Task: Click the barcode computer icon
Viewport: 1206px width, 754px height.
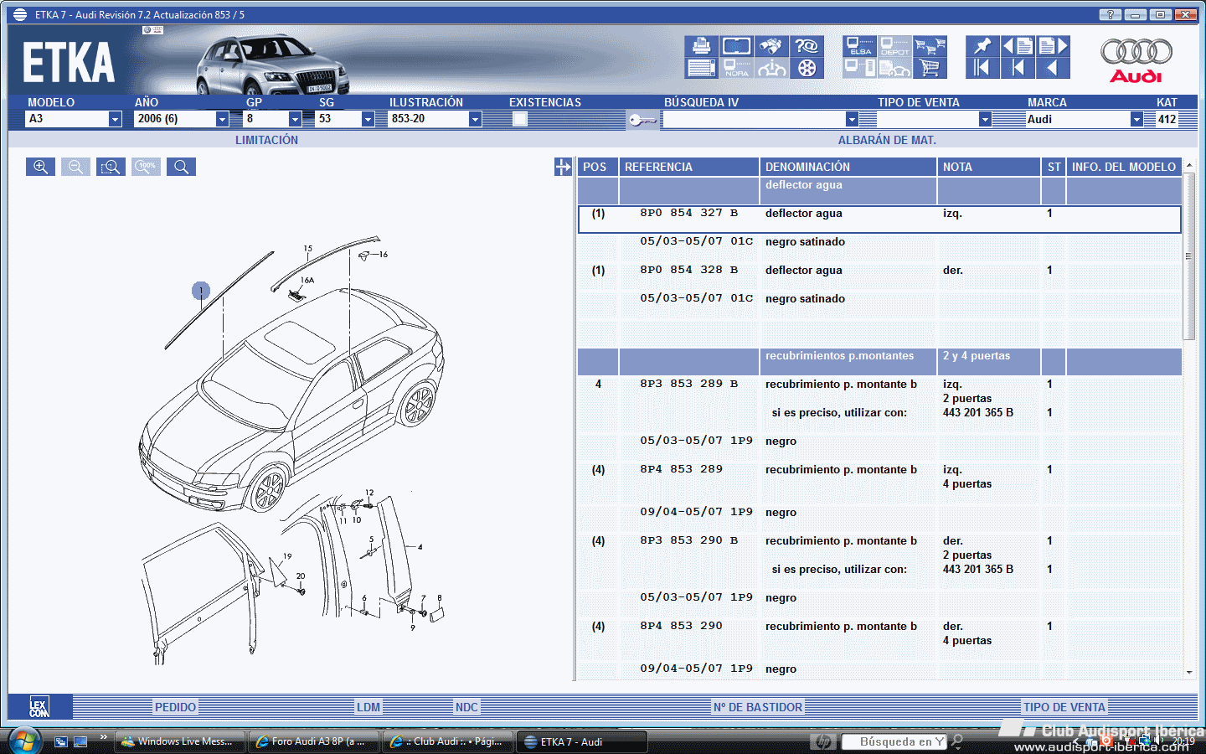Action: tap(859, 68)
